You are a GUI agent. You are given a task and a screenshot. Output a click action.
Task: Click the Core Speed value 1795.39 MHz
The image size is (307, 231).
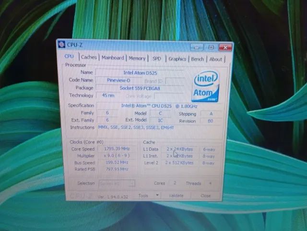tap(117, 149)
